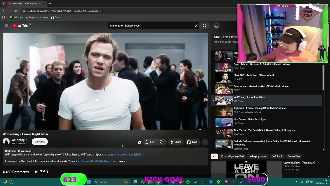Focus the browser address bar URL

64,11
